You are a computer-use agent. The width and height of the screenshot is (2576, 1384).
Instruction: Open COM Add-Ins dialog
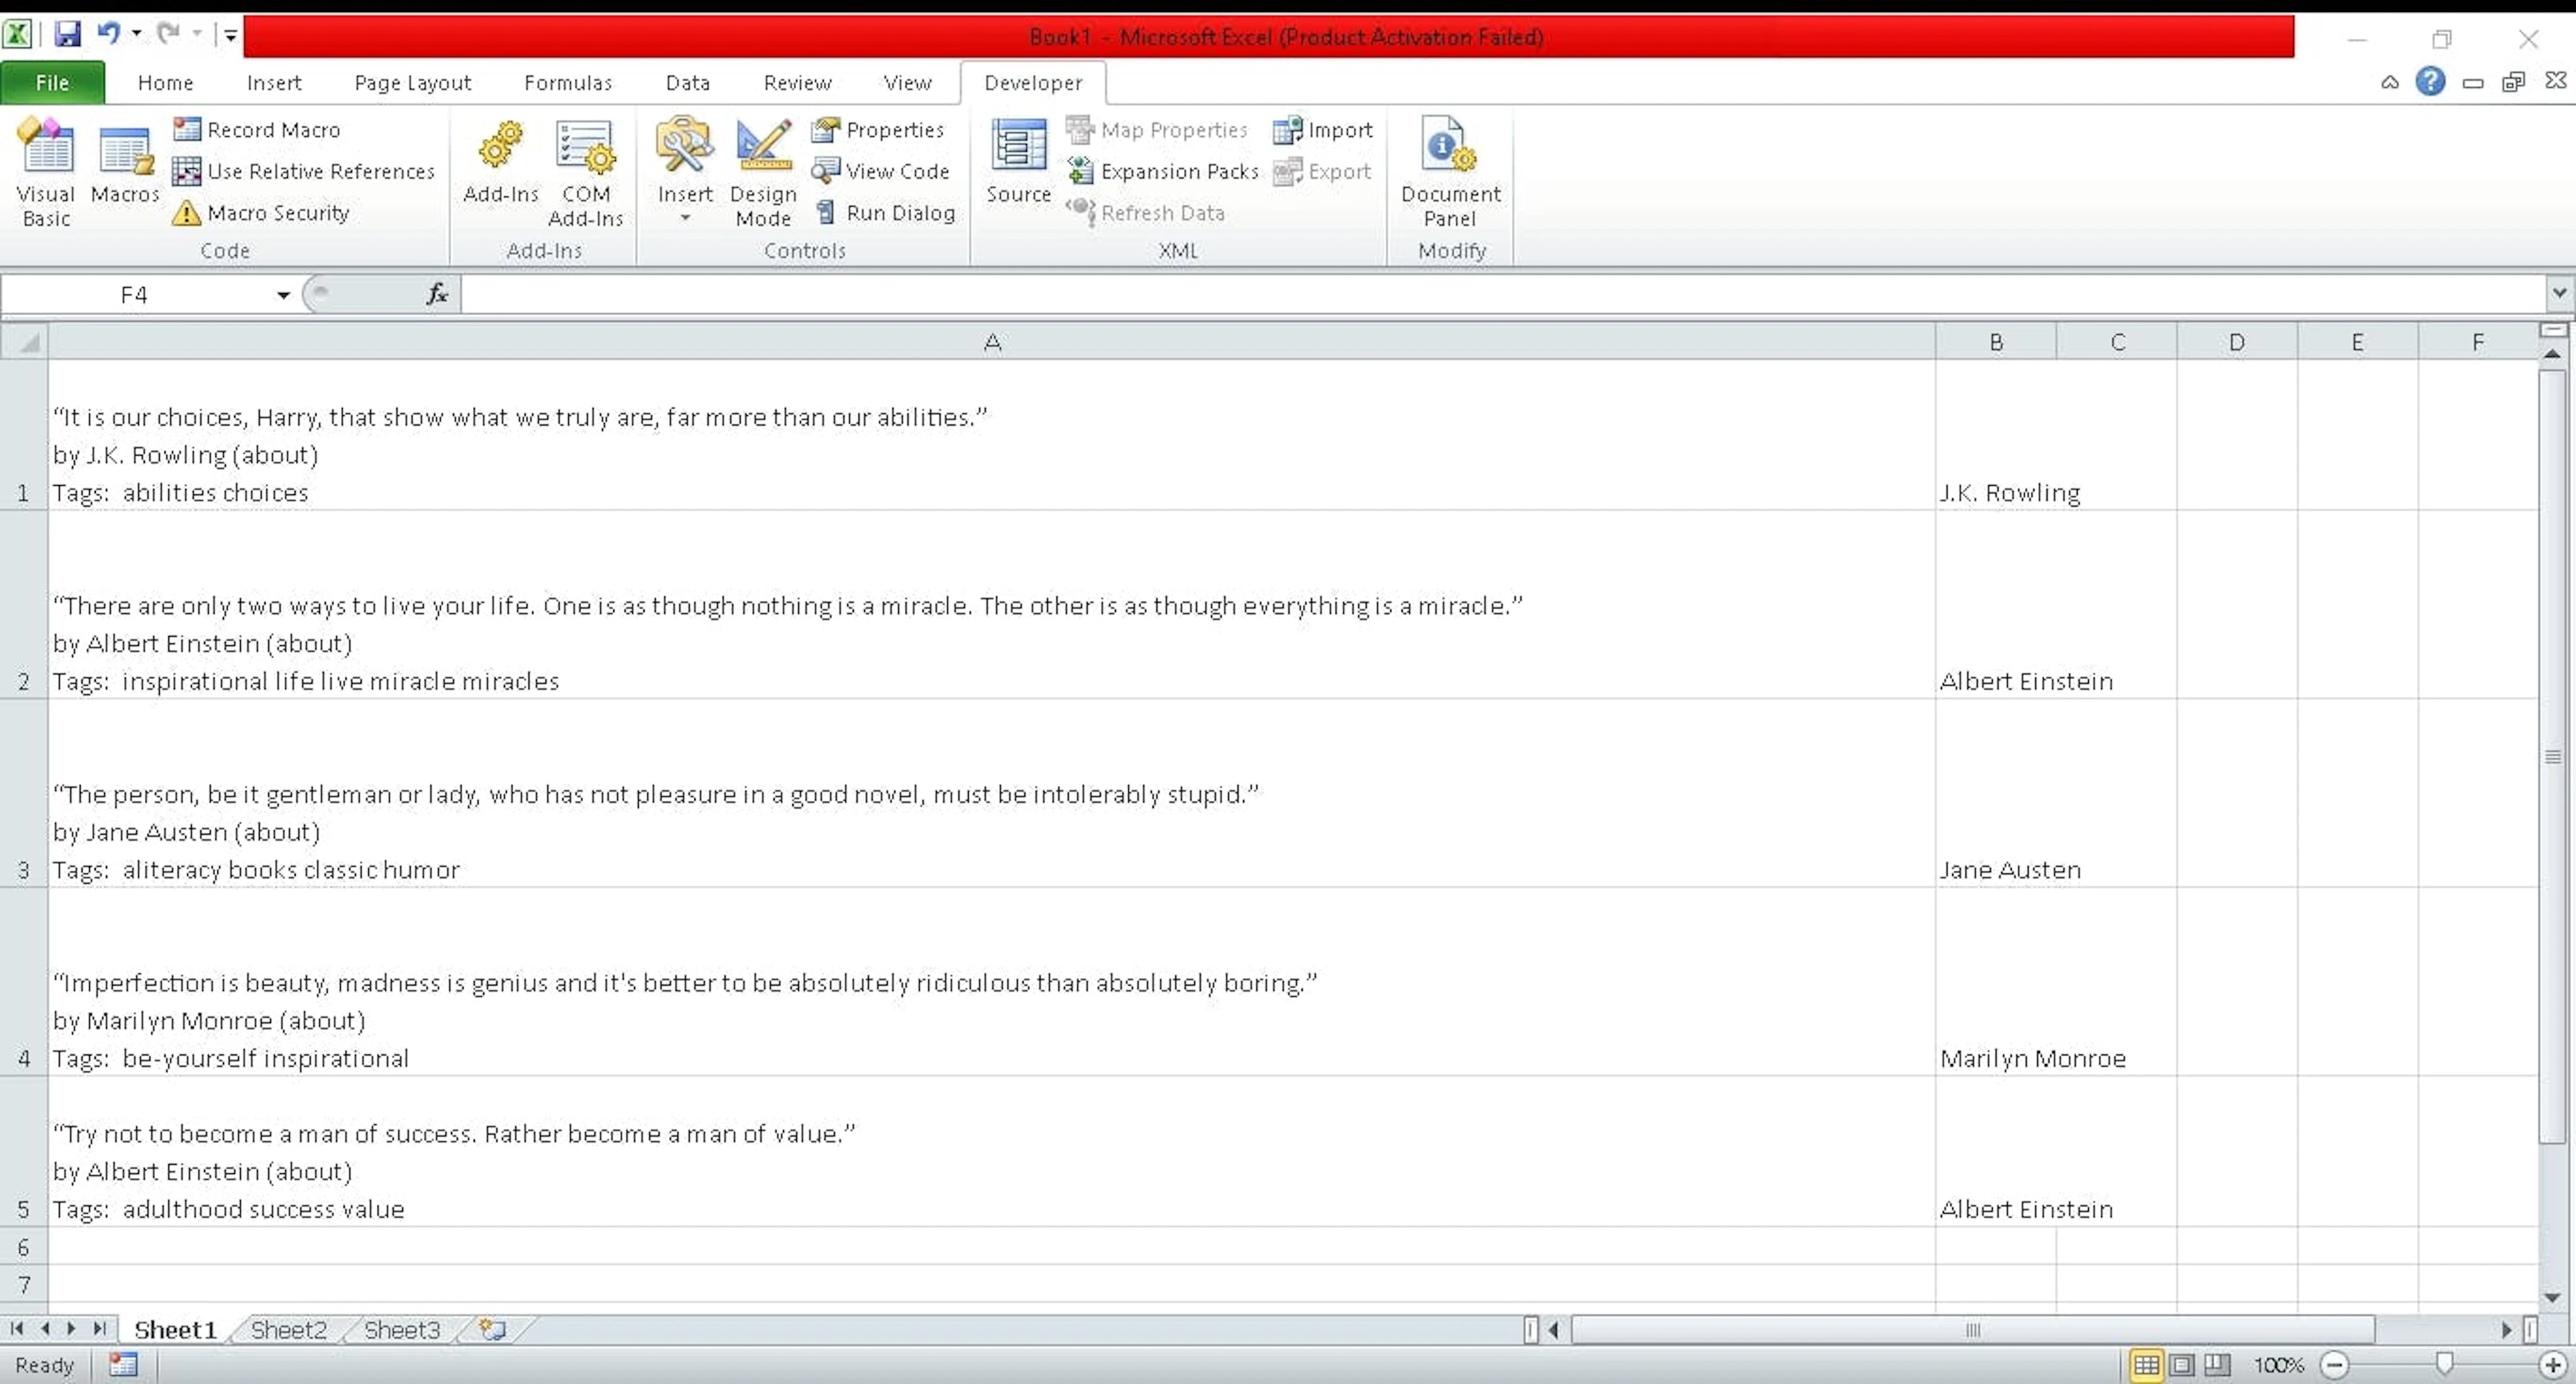[x=586, y=172]
